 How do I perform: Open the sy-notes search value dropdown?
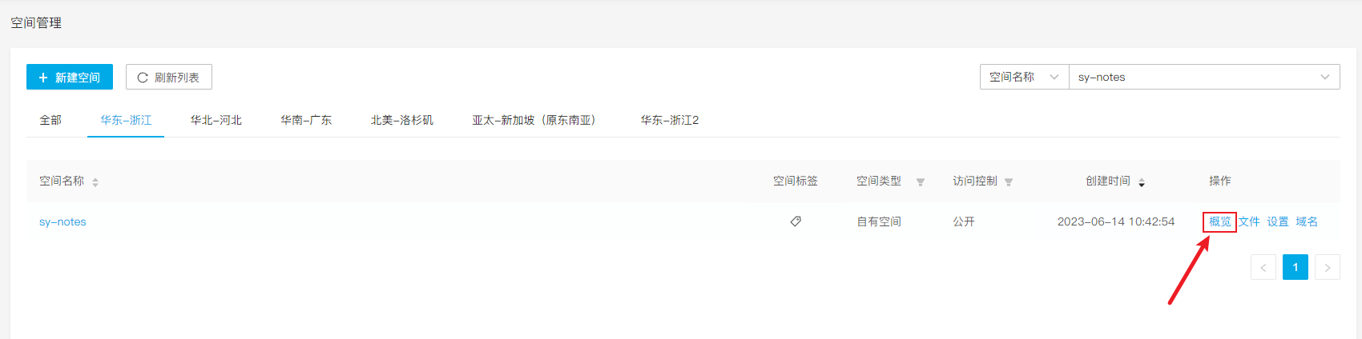point(1204,77)
